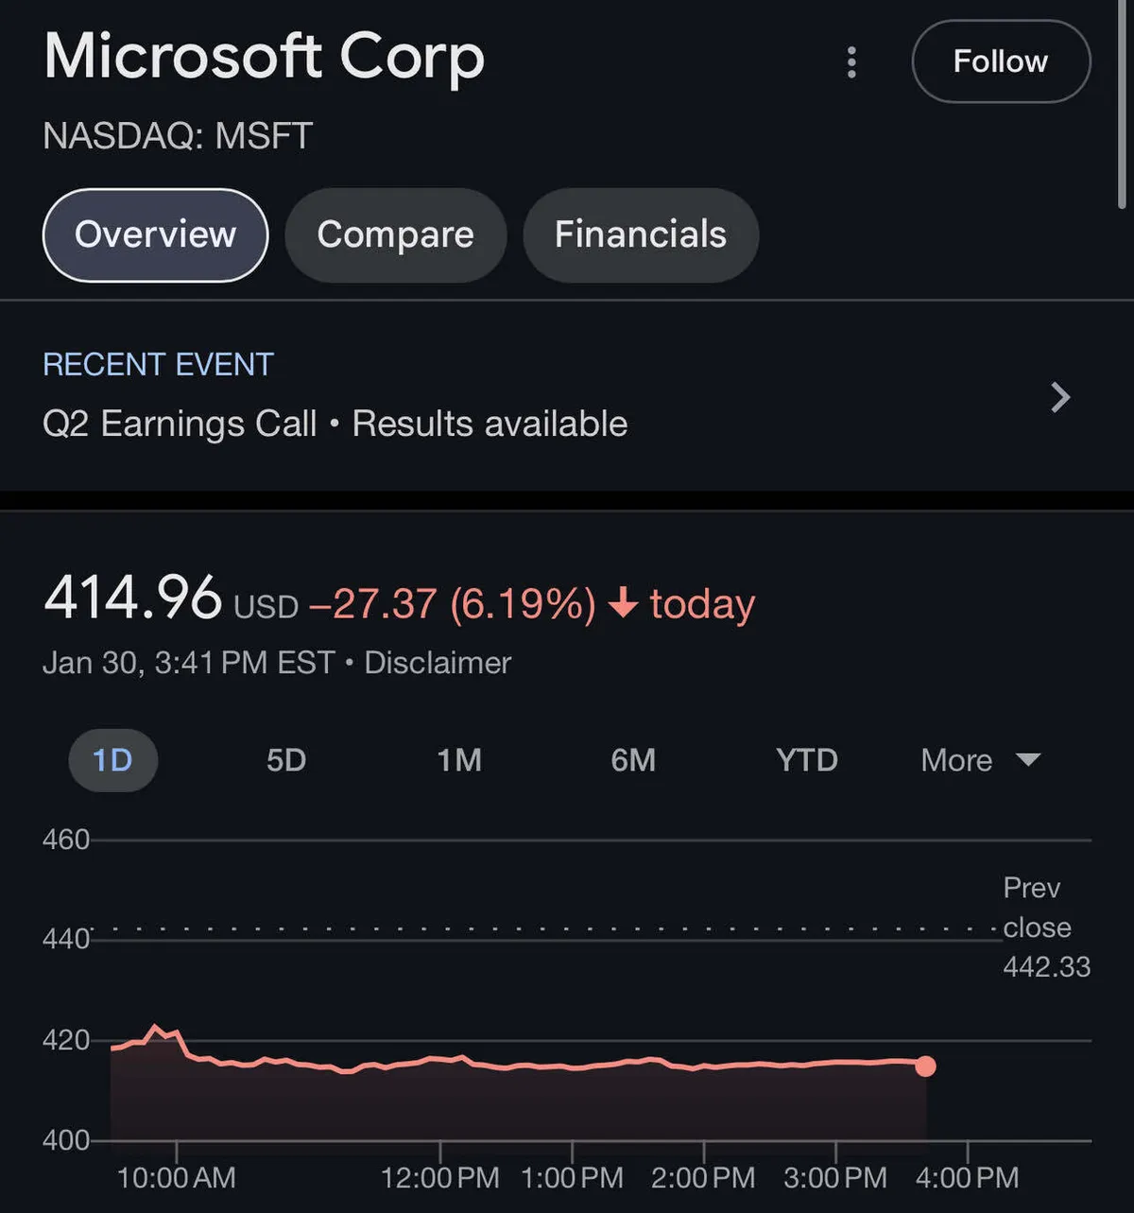Click the page scrollbar at right edge
Screen dimensions: 1134x1213
click(x=1122, y=104)
